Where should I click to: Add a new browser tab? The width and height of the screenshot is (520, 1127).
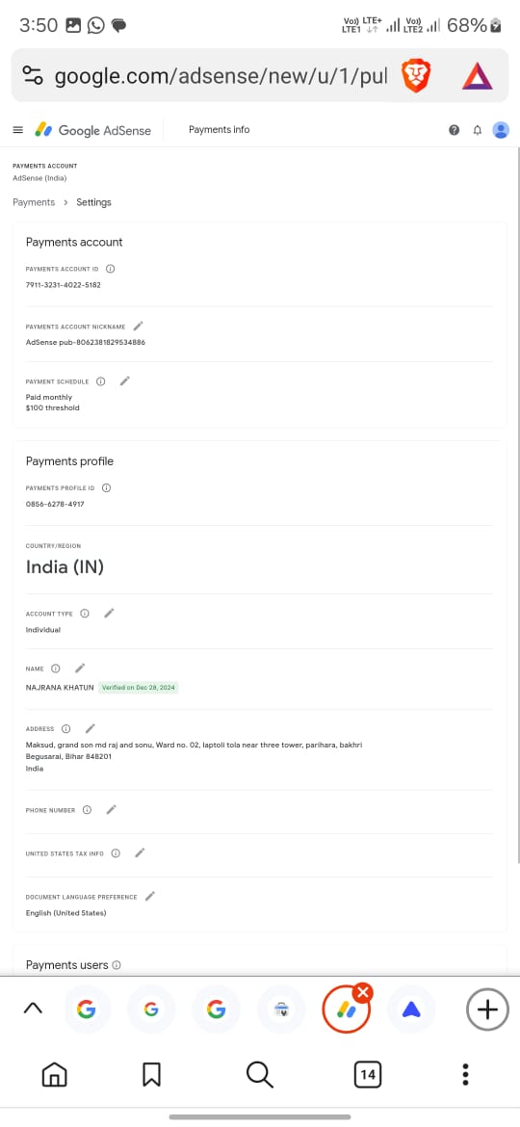coord(487,1009)
